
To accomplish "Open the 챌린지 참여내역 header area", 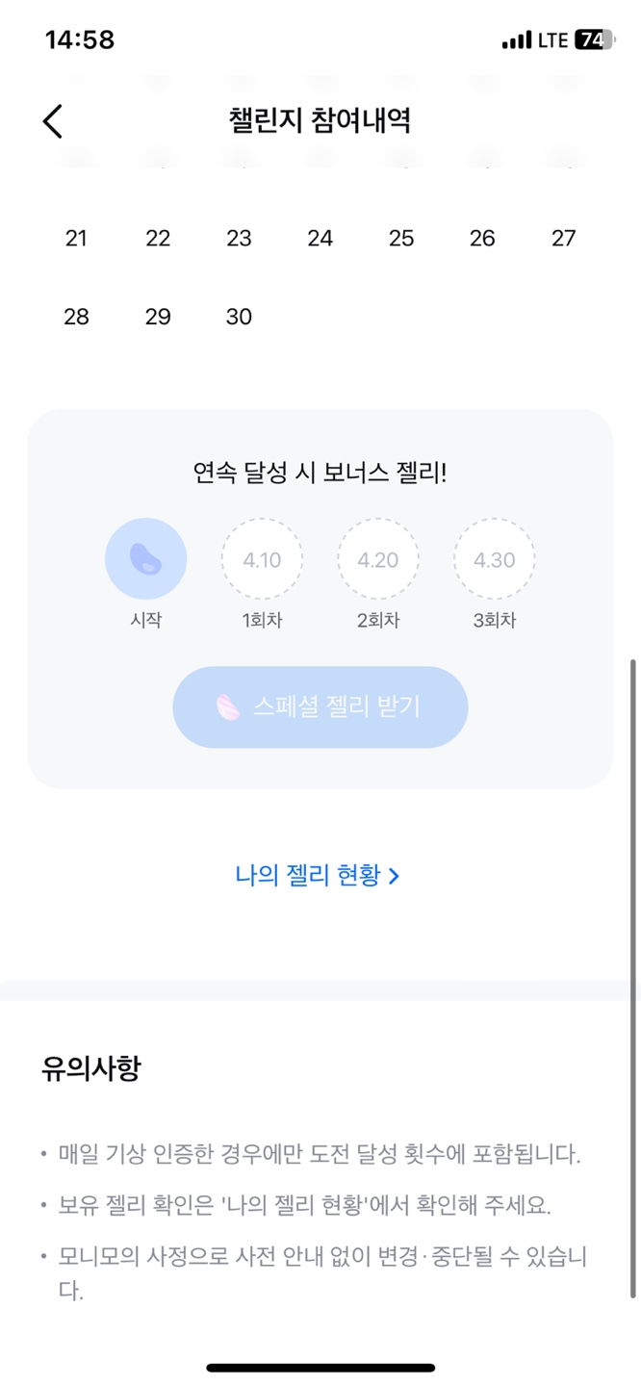I will (x=320, y=121).
